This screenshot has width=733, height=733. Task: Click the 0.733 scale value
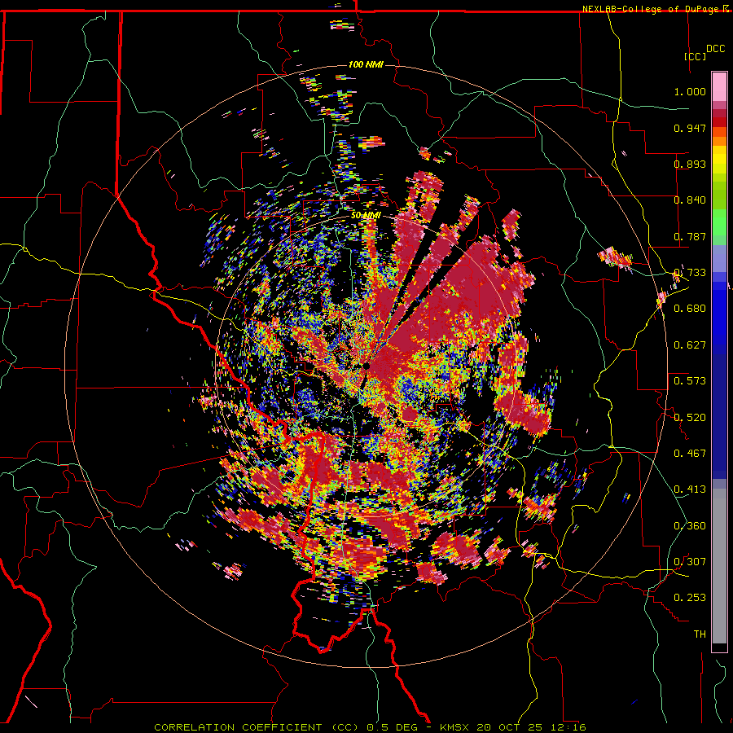[690, 273]
